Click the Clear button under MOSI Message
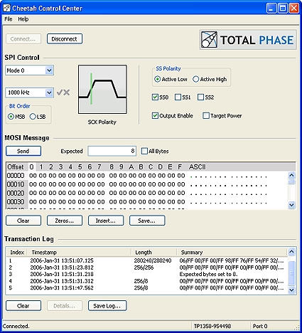This screenshot has height=333, width=302. [x=23, y=221]
